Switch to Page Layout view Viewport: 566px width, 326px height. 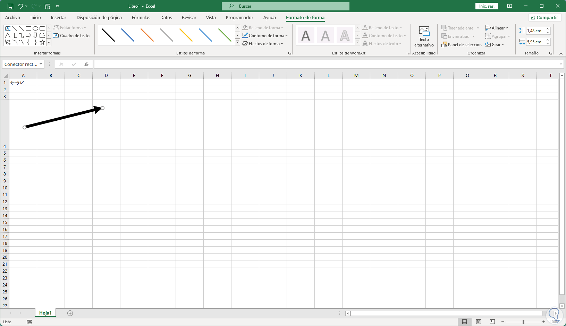[479, 322]
